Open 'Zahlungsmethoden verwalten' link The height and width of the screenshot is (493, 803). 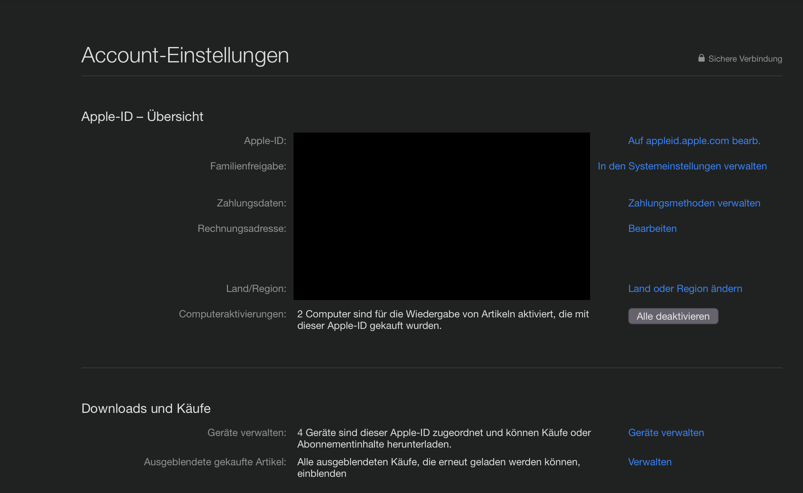[694, 203]
